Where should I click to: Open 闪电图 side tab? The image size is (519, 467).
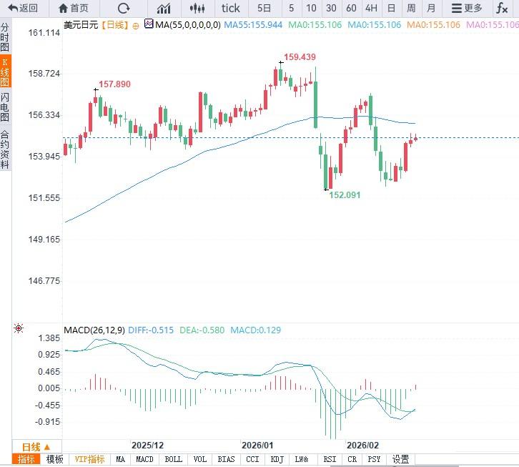point(5,107)
